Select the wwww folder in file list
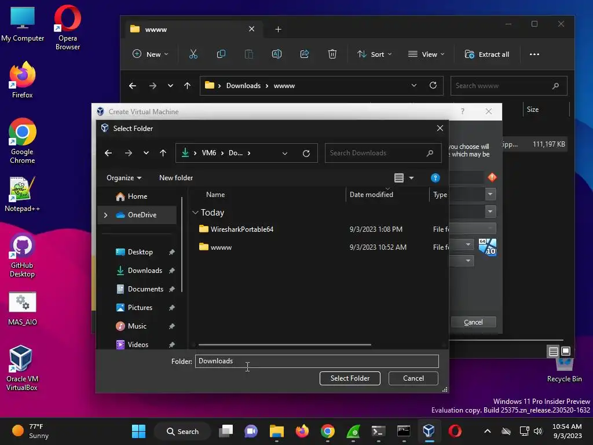 (x=221, y=247)
